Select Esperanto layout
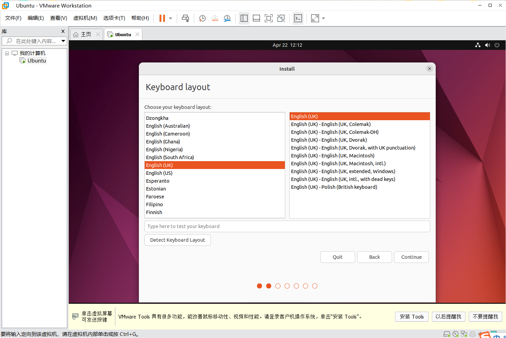Viewport: 506px width, 338px height. (215, 181)
